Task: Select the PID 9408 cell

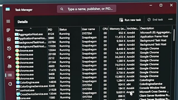Action: pos(52,74)
